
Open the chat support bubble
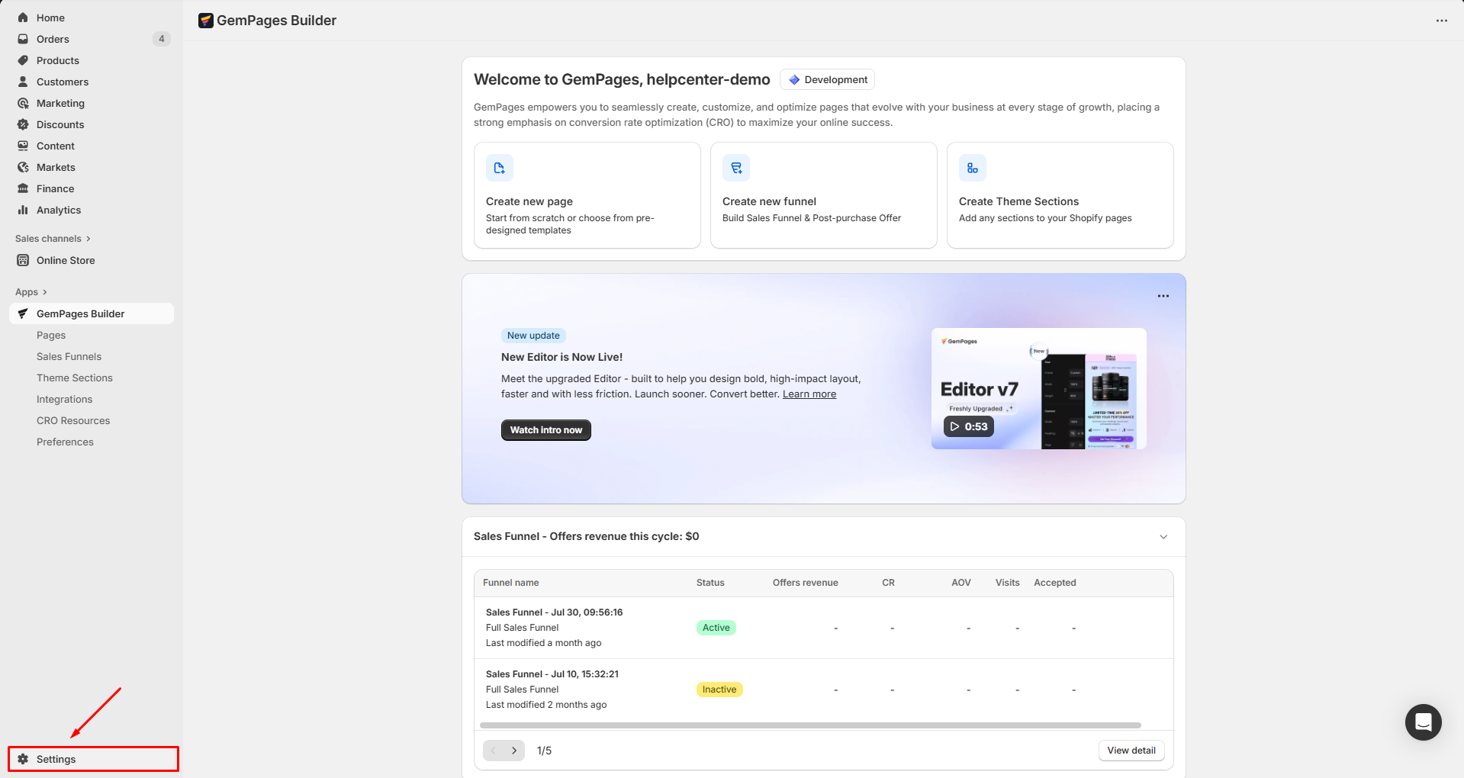coord(1423,722)
